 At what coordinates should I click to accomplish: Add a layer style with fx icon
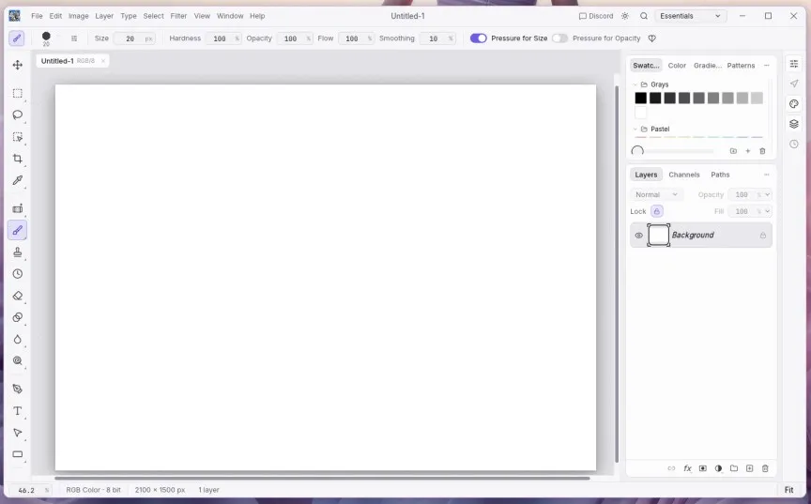[687, 468]
